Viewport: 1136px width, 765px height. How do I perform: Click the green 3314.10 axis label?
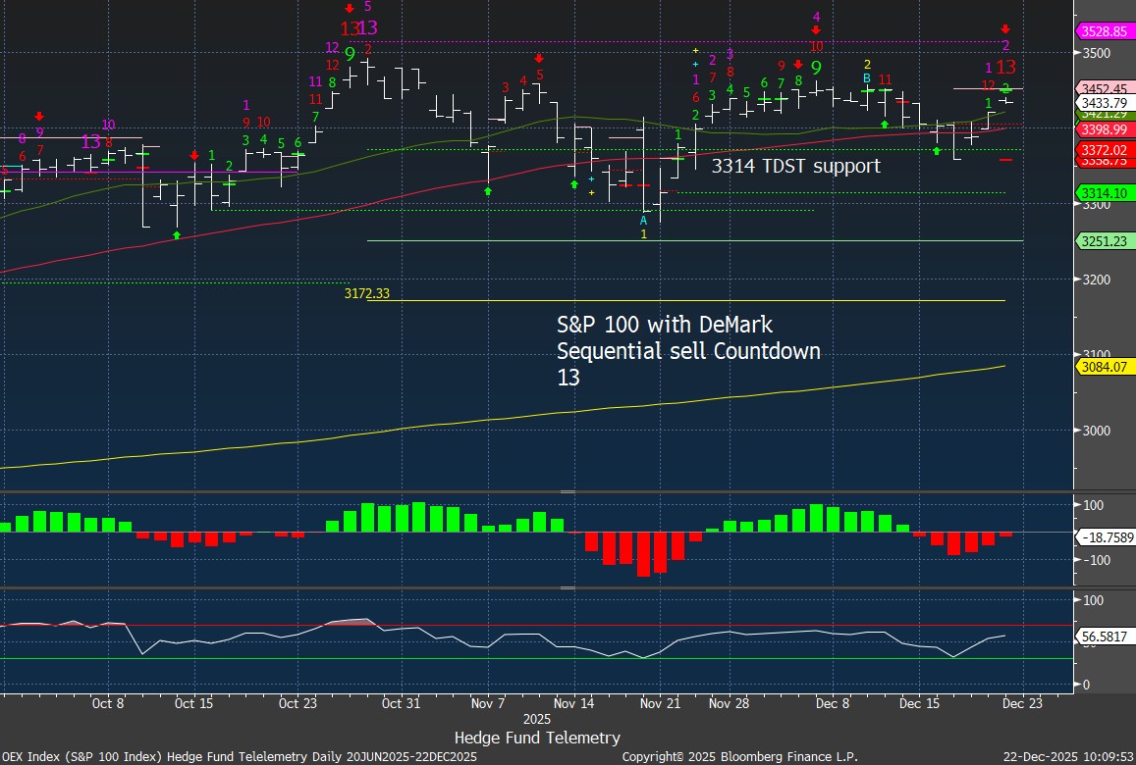click(1106, 192)
